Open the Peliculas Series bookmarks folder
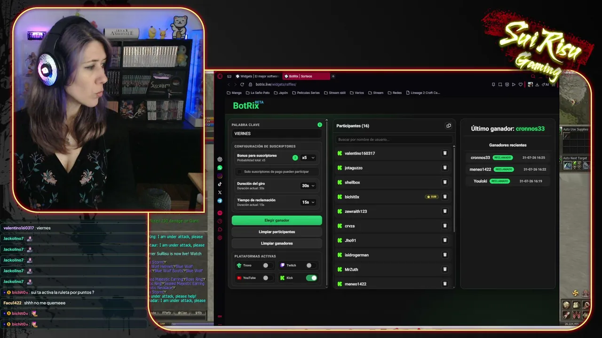 pyautogui.click(x=306, y=93)
